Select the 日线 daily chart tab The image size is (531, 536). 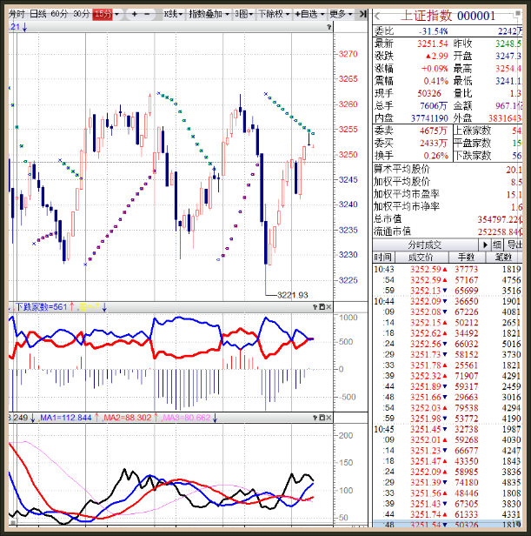click(38, 15)
